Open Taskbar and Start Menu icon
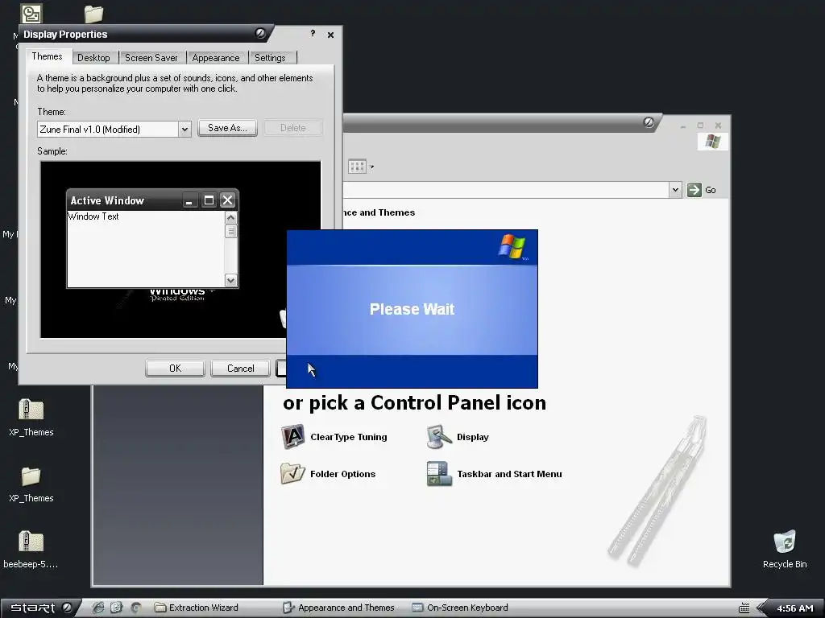Viewport: 825px width, 618px height. coord(439,473)
